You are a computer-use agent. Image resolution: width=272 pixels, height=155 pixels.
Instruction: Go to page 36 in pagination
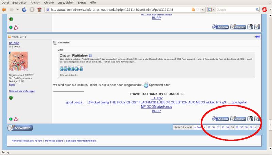pyautogui.click(x=237, y=127)
